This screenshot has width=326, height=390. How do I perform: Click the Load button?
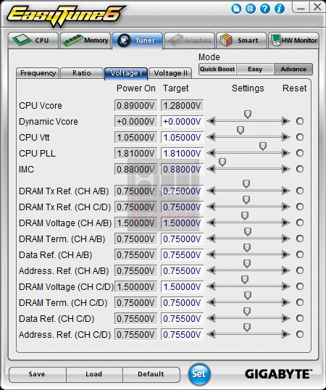(94, 374)
